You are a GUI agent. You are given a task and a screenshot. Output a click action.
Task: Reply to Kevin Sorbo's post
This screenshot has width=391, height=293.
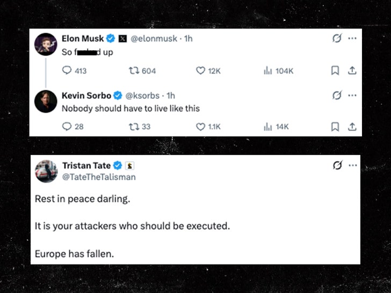[x=67, y=127]
